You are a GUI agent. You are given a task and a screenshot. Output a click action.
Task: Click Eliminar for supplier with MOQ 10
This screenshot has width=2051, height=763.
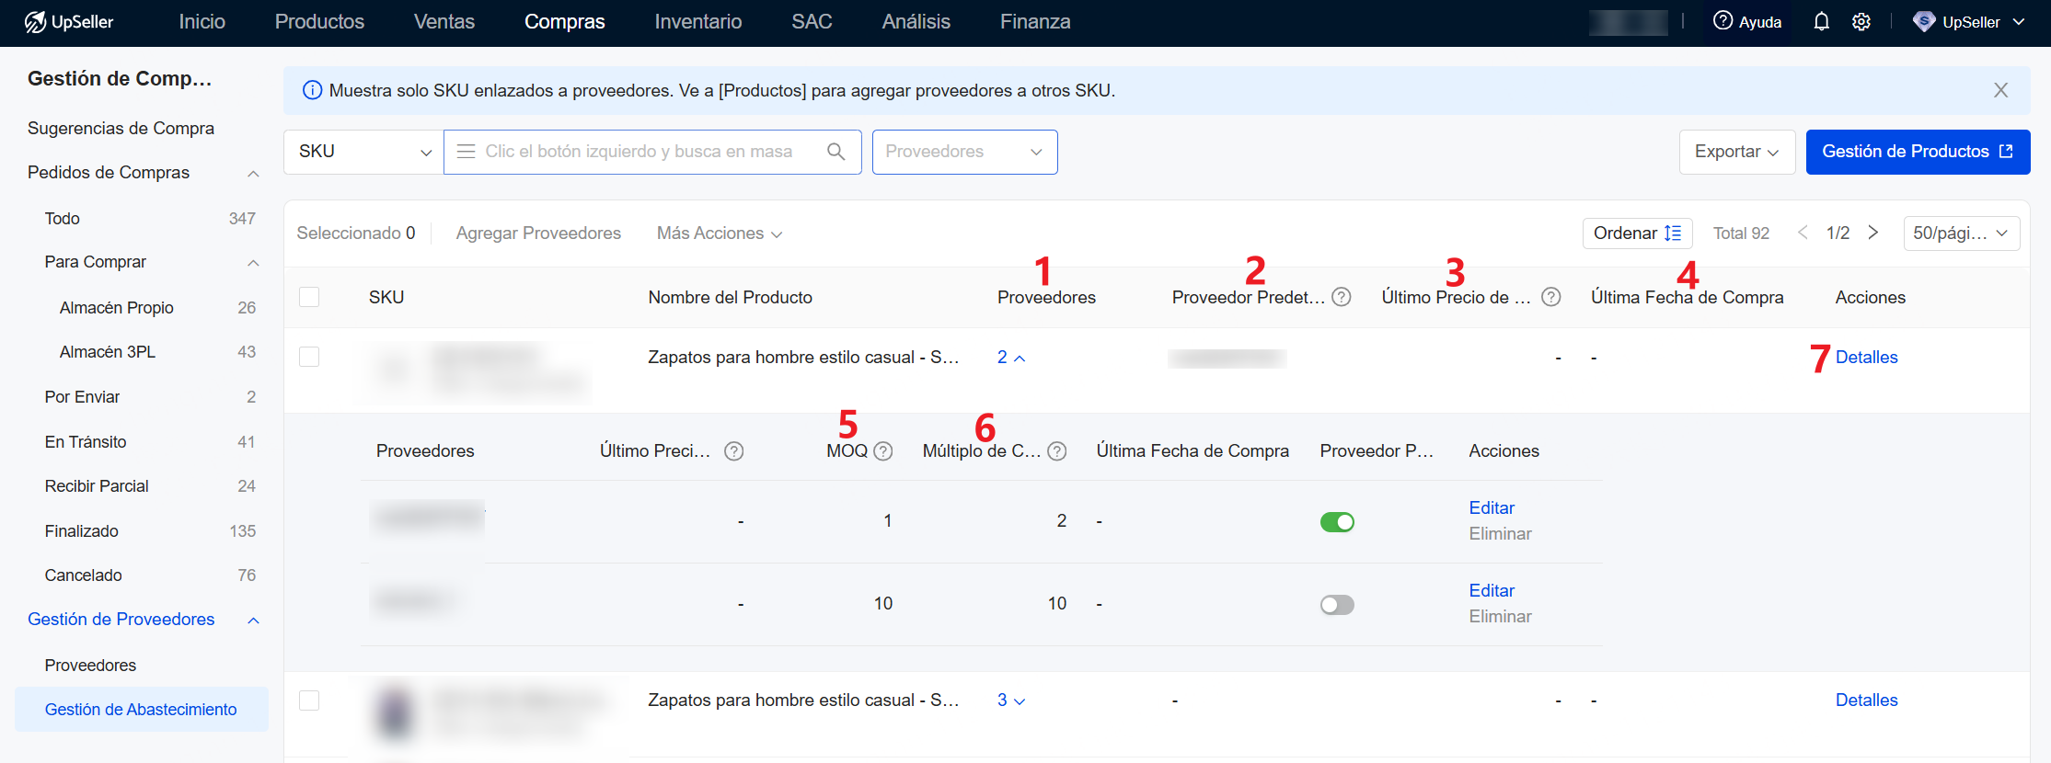pyautogui.click(x=1500, y=617)
